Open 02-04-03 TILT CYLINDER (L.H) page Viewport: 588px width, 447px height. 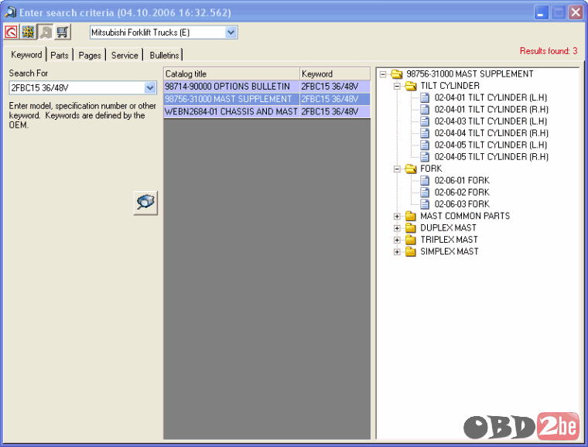[x=491, y=121]
